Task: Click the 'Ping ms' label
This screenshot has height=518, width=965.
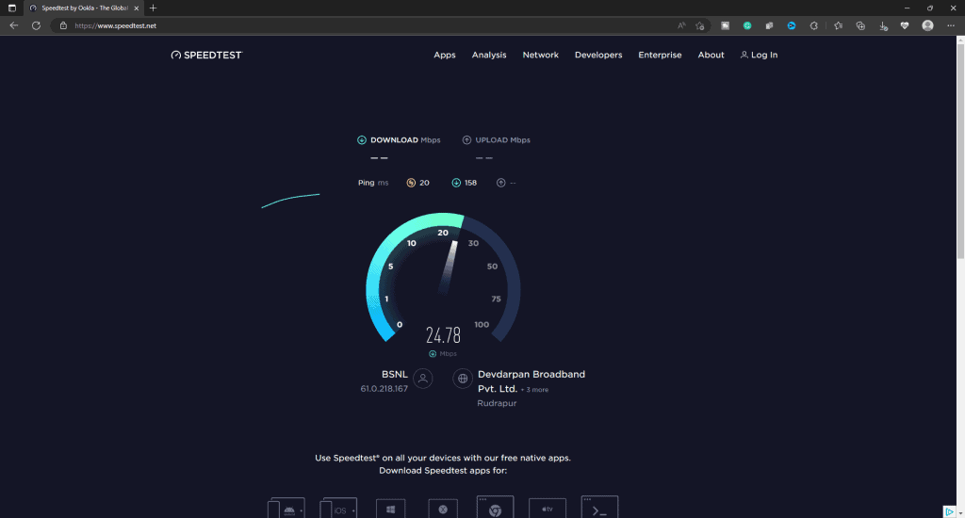Action: 373,183
